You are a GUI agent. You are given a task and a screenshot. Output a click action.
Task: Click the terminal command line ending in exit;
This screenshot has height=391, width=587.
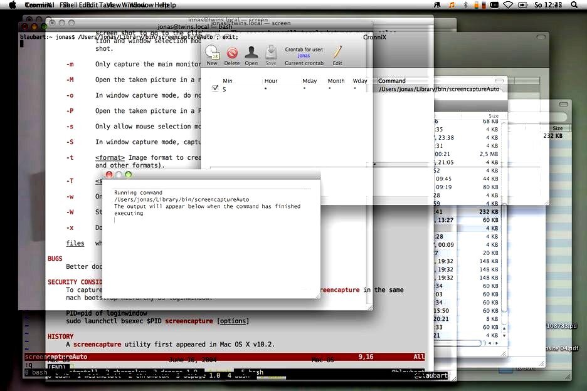129,37
